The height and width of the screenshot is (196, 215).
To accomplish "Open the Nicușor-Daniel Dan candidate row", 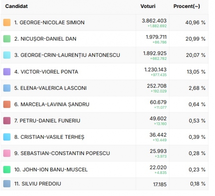I will tap(104, 39).
